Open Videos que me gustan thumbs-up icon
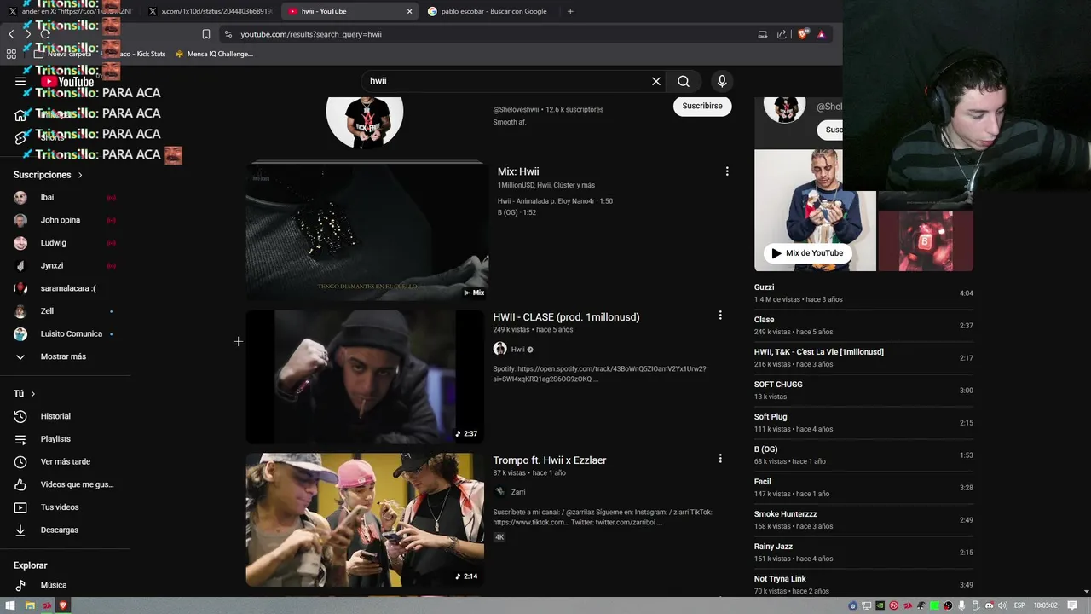 click(x=20, y=484)
